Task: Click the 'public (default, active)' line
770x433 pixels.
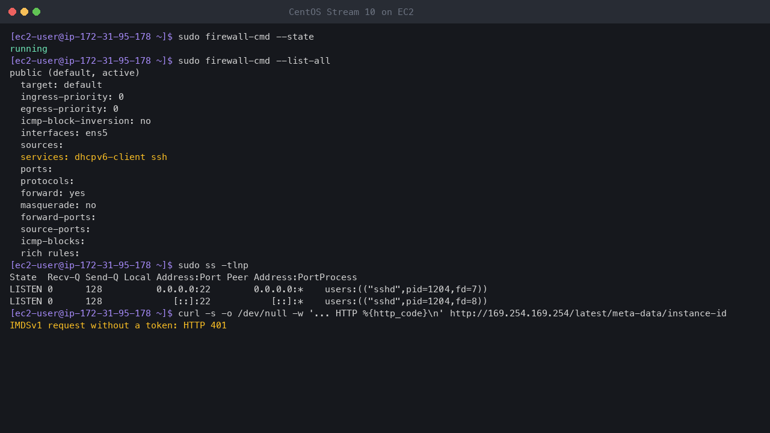Action: click(75, 73)
